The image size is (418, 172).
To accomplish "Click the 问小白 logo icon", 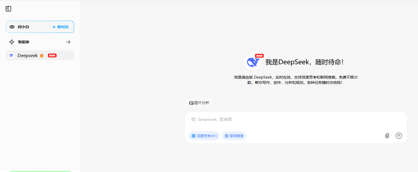I will click(x=12, y=27).
